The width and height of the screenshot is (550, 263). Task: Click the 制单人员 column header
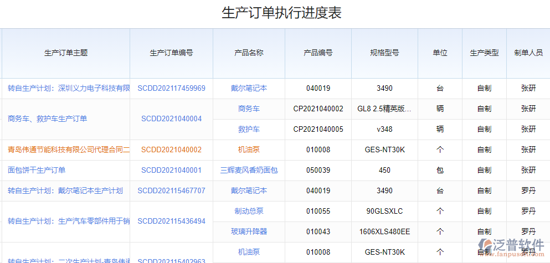point(528,53)
